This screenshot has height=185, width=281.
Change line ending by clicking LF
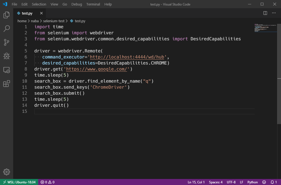pos(241,182)
